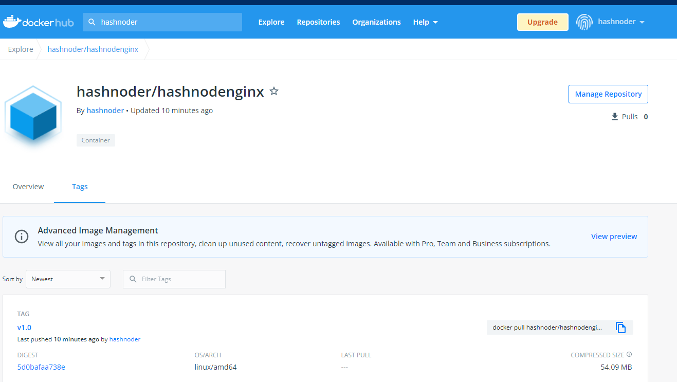Click the OS/ARCH column label

coord(208,355)
